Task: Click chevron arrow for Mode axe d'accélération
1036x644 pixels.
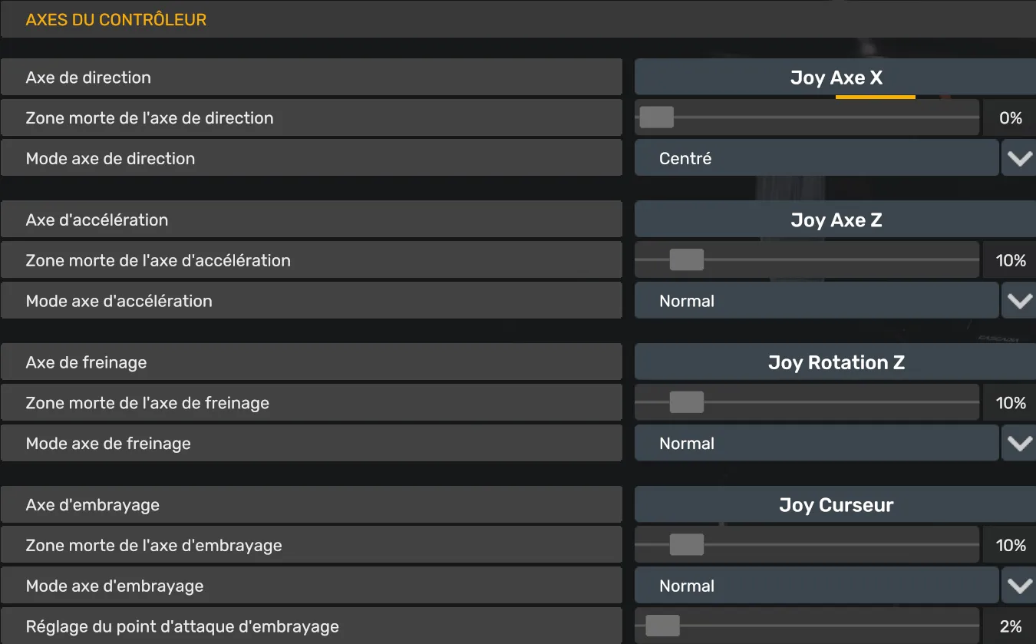Action: (x=1020, y=302)
